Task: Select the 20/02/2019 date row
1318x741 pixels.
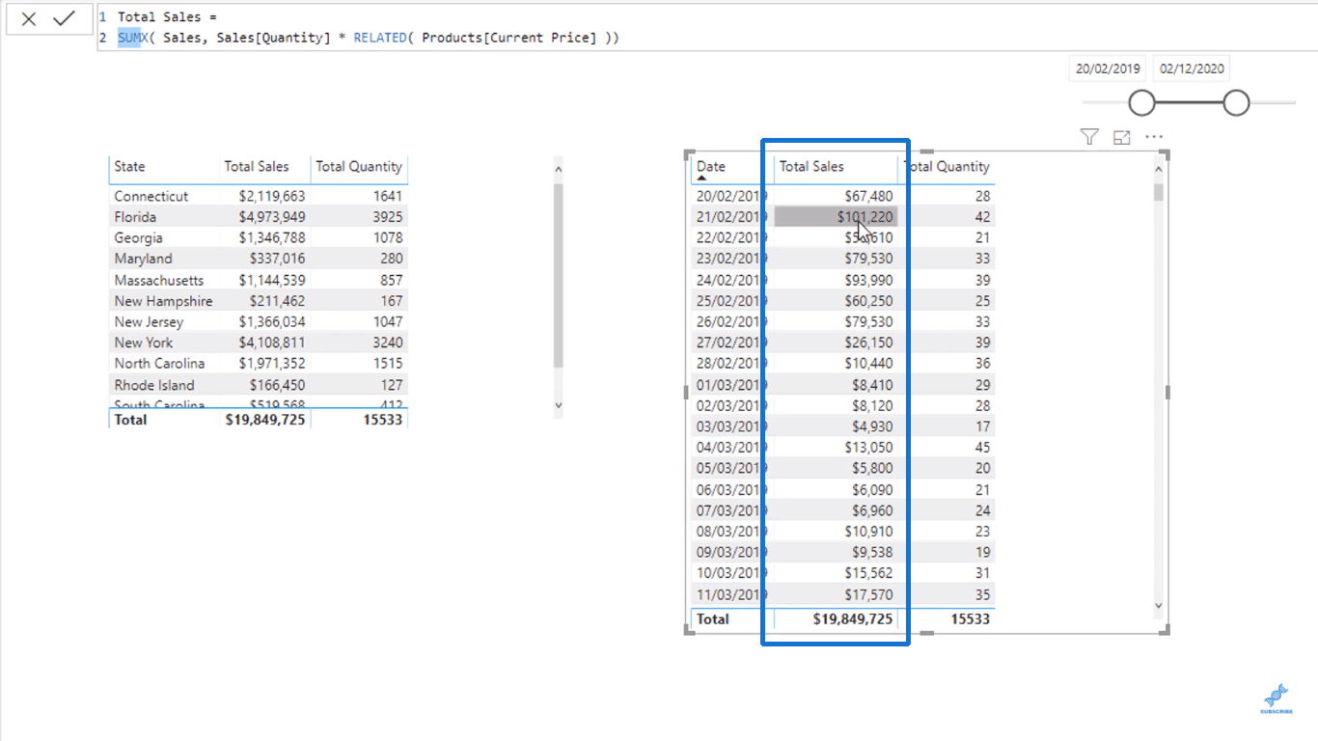Action: pyautogui.click(x=842, y=196)
